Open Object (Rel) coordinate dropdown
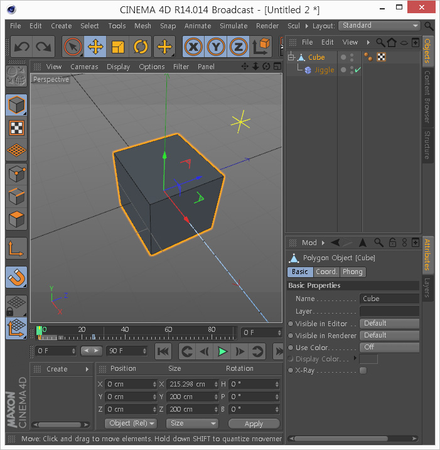 131,424
